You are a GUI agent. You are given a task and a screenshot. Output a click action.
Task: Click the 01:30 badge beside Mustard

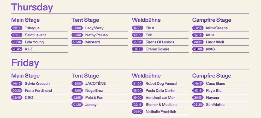pos(77,42)
